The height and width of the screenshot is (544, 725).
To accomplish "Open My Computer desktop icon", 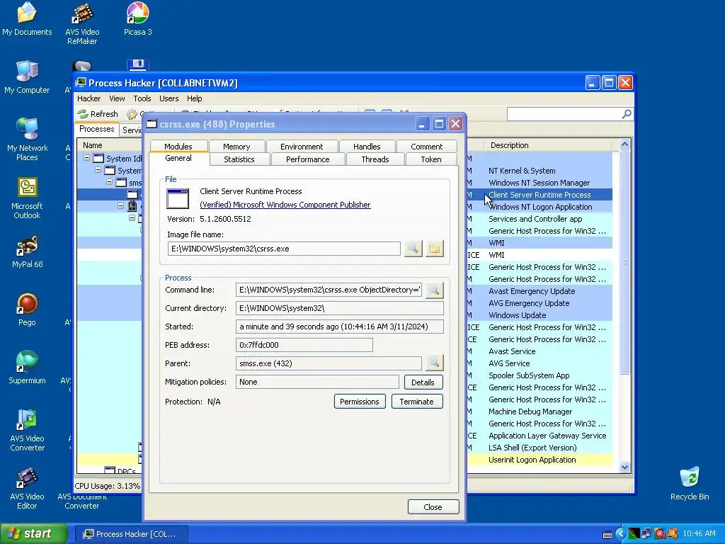I will tap(27, 76).
